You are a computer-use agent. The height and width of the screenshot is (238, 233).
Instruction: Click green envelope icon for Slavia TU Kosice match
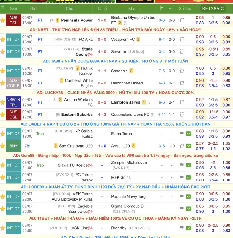(188, 165)
